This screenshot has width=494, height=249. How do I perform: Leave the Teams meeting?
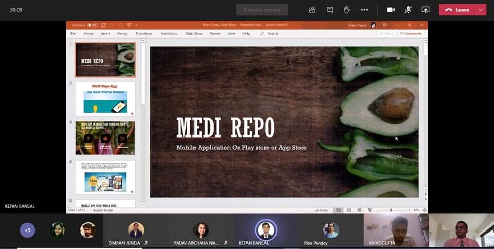(x=457, y=10)
